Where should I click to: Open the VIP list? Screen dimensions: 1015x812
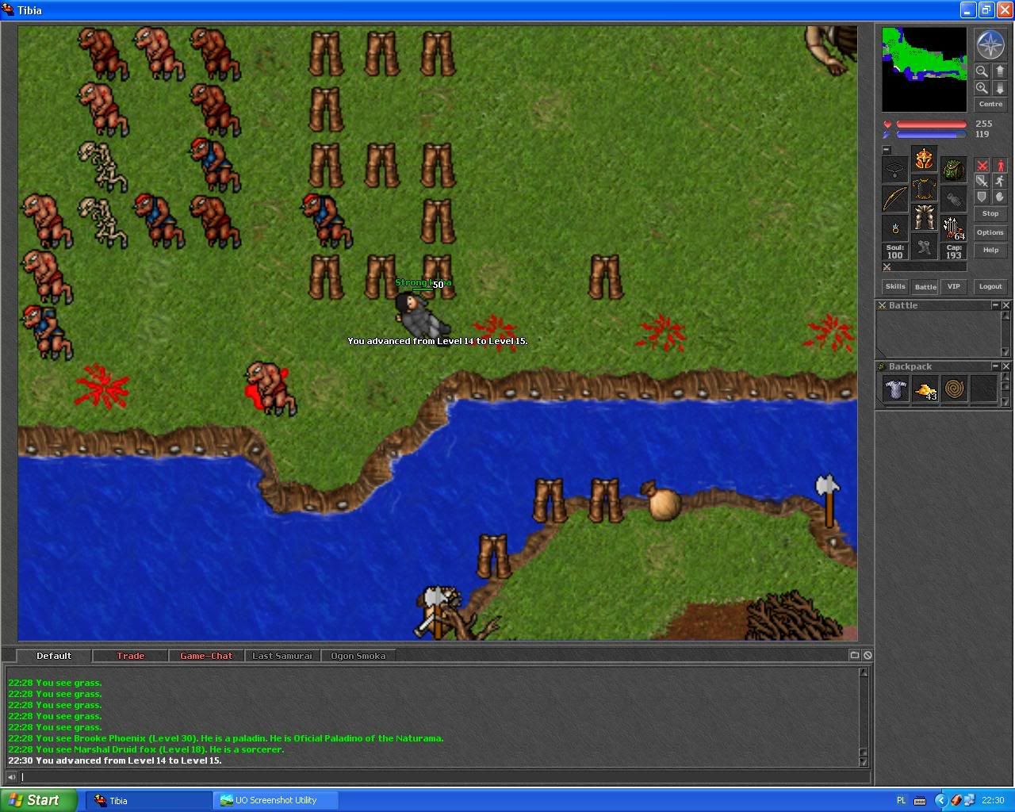point(954,286)
